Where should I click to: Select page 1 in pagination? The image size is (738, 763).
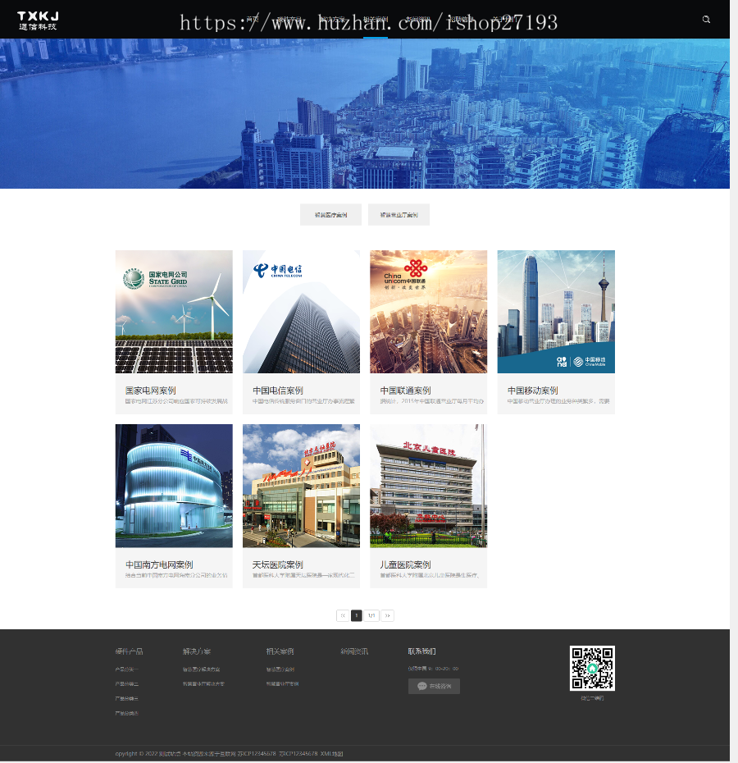click(357, 615)
